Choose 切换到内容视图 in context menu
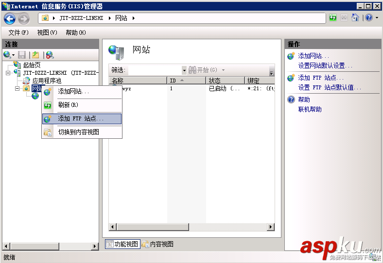Viewport: 383px width, 263px height. tap(82, 132)
